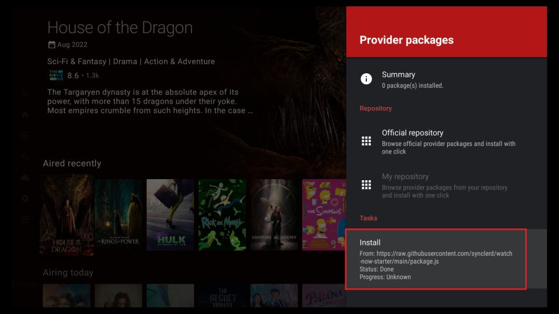Click the Targaryen dynasty synopsis text

(x=150, y=101)
